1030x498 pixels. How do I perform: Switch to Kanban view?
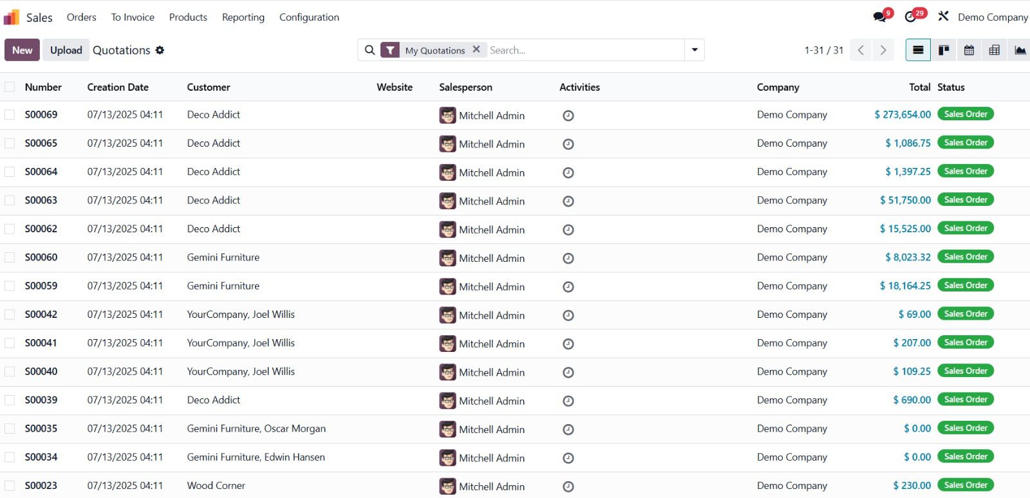point(944,50)
